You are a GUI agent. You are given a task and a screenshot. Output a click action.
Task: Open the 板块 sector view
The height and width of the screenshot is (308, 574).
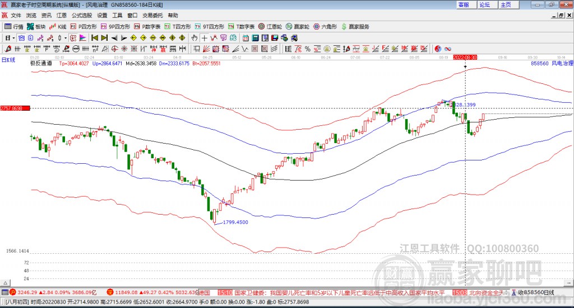[36, 27]
